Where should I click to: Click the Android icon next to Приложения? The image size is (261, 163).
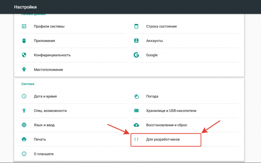tap(24, 41)
